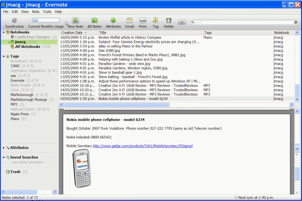Show All Notes via toolbar icon
The image size is (302, 201).
(94, 20)
